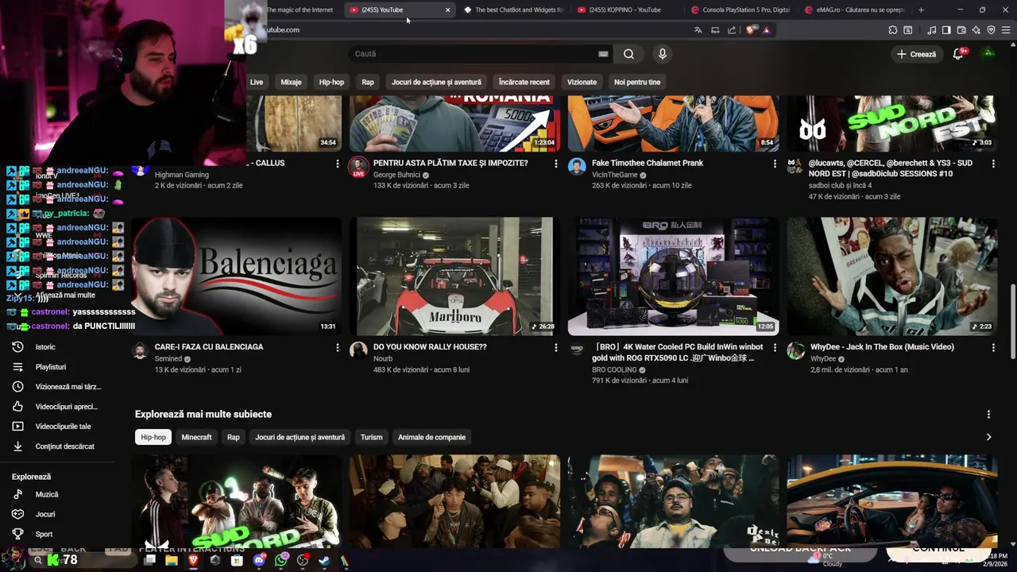Screen dimensions: 1017x572
Task: Open Microsoft Store from the taskbar
Action: point(237,560)
